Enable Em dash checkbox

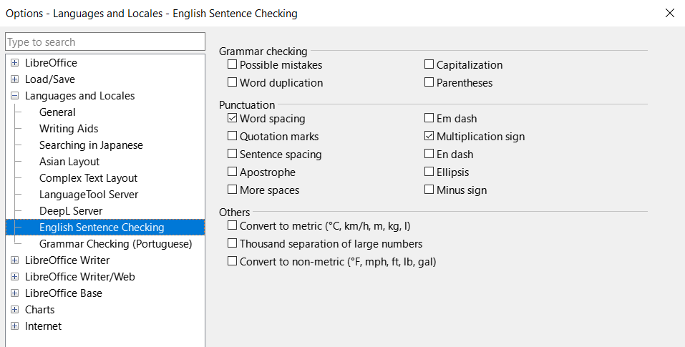[x=429, y=118]
